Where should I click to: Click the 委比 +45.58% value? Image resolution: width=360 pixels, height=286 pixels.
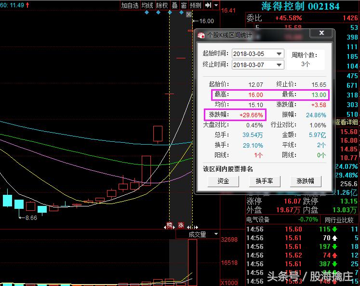point(289,18)
